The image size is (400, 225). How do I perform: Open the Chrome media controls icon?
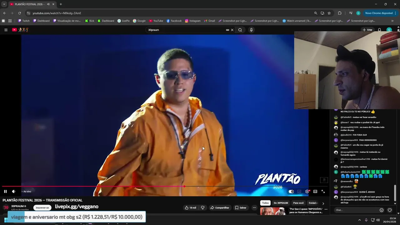tap(351, 13)
